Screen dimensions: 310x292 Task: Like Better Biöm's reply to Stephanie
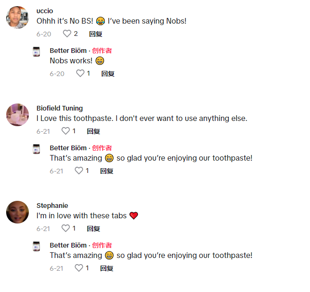point(79,268)
